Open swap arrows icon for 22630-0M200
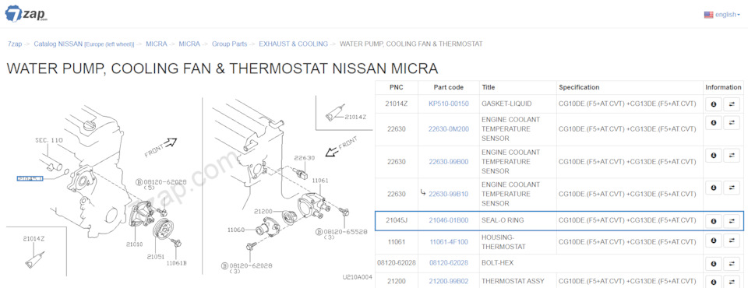The height and width of the screenshot is (288, 748). (732, 123)
